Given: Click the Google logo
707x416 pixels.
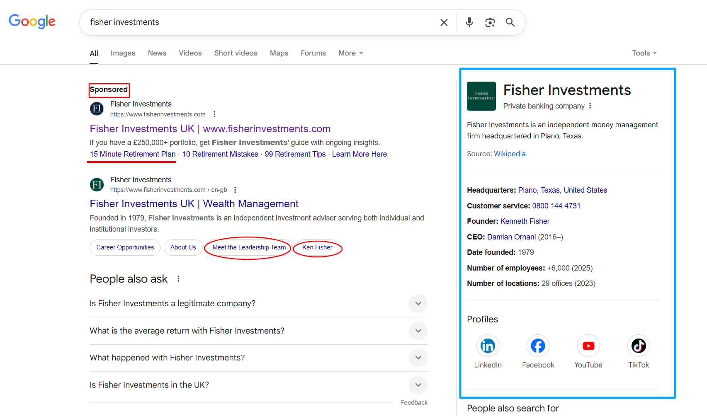Looking at the screenshot, I should (32, 22).
